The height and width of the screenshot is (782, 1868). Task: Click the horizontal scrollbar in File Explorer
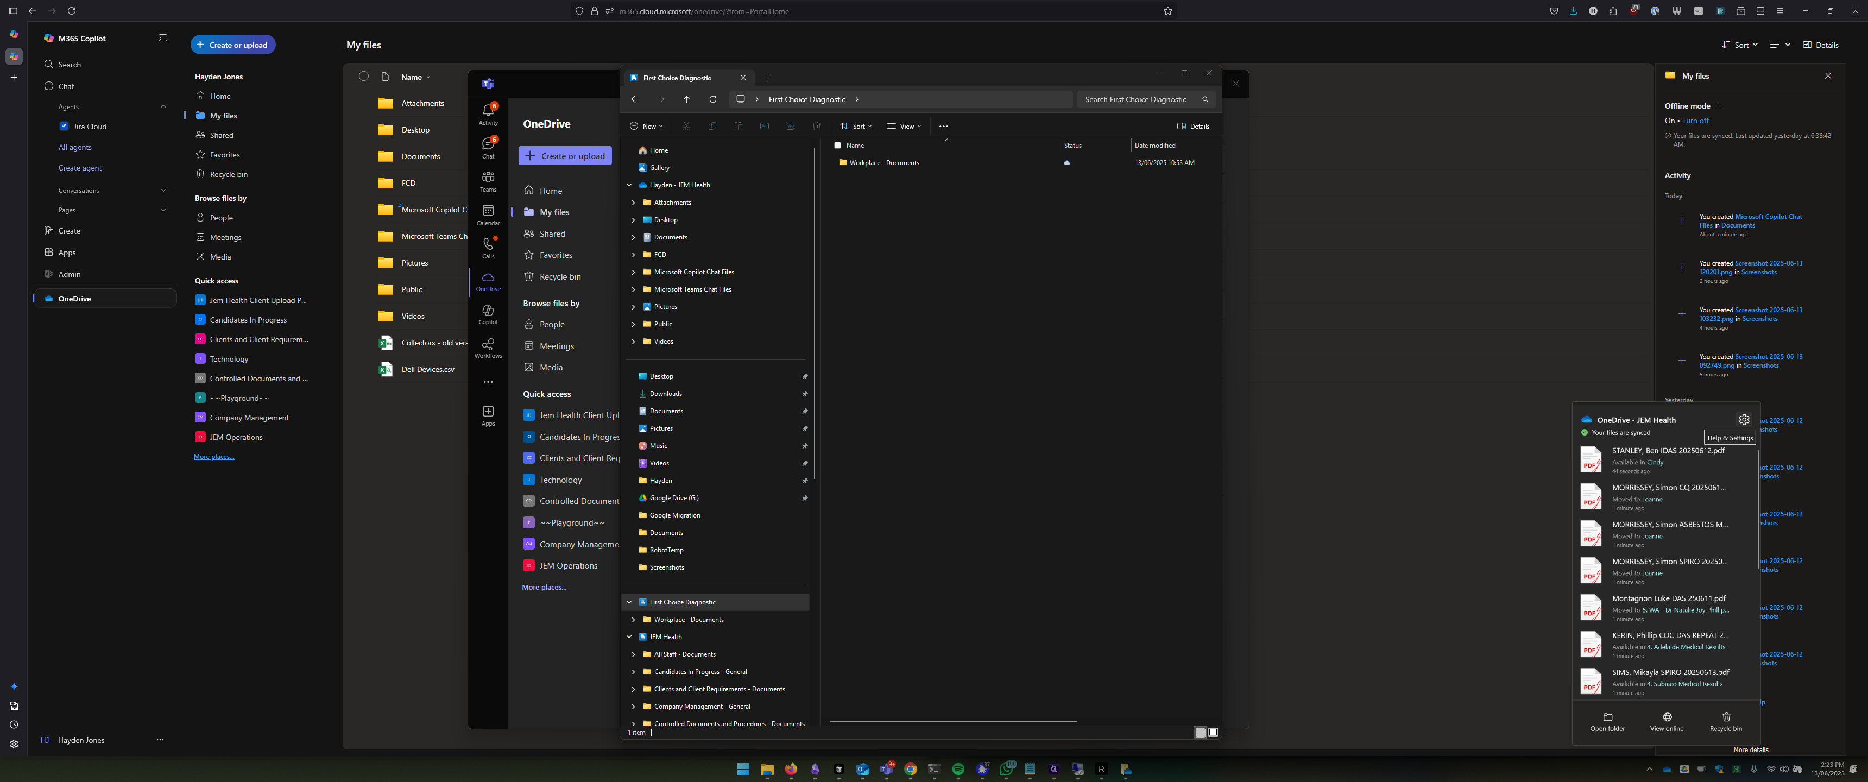953,722
